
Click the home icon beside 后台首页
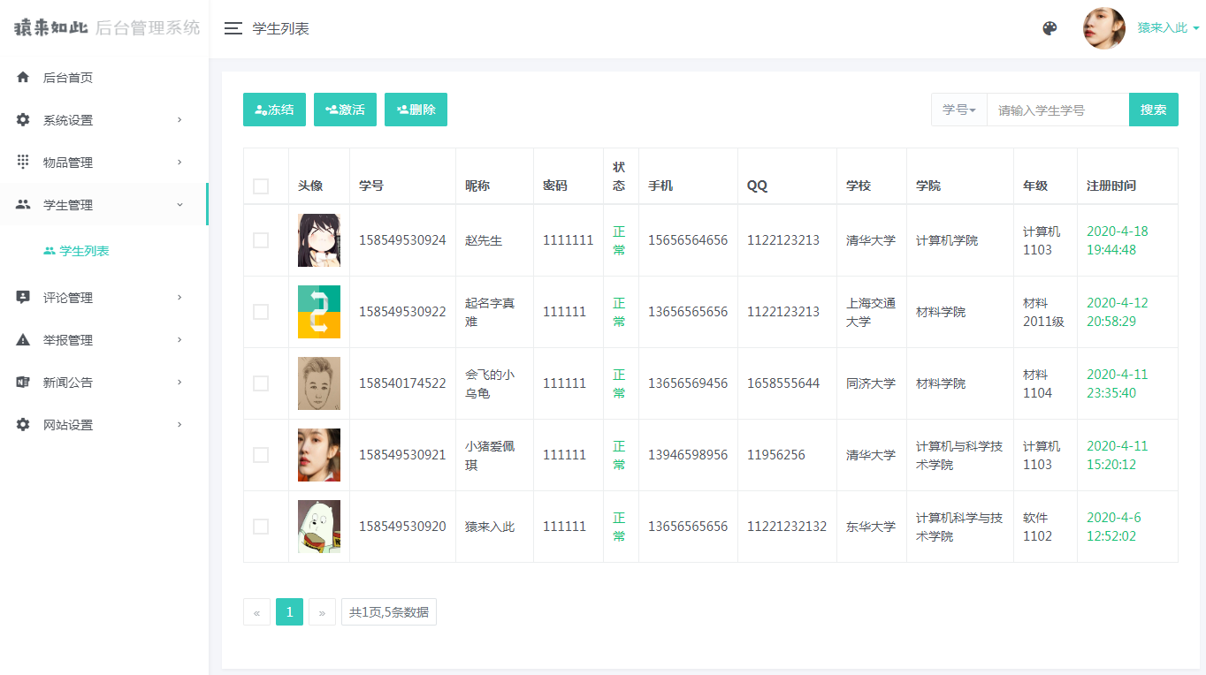[x=23, y=78]
